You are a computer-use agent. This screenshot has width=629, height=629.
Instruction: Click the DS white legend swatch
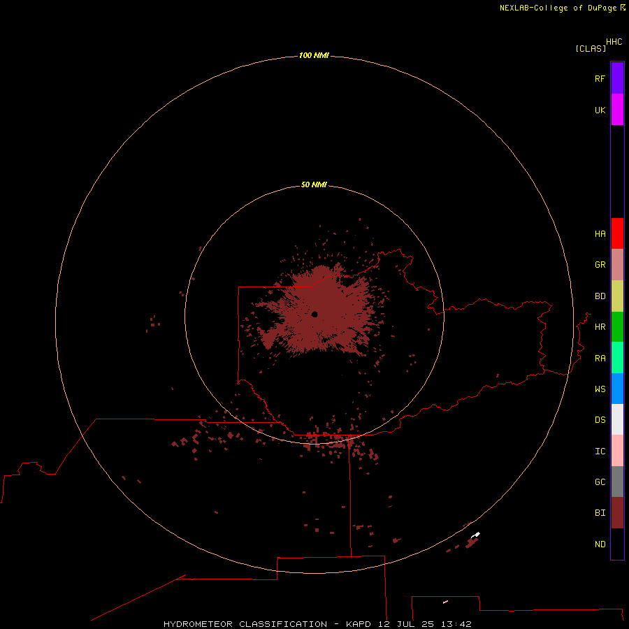tap(617, 419)
